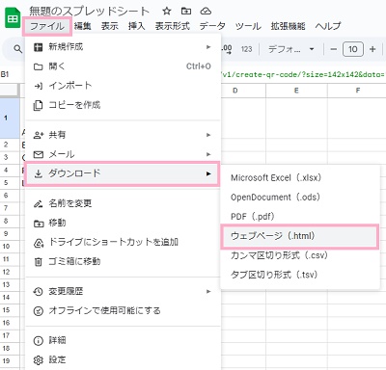Open the ツール menu

point(248,26)
